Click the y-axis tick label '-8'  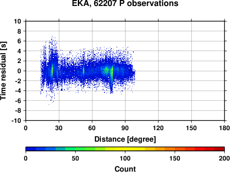pos(18,111)
